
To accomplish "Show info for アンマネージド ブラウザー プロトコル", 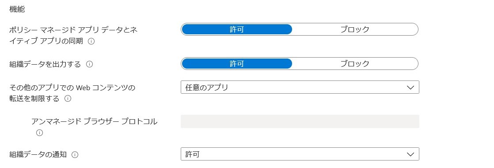I will [x=39, y=133].
